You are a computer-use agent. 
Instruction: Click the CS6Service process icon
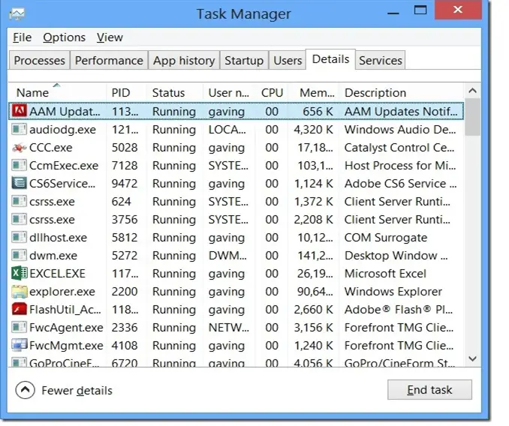click(x=20, y=184)
